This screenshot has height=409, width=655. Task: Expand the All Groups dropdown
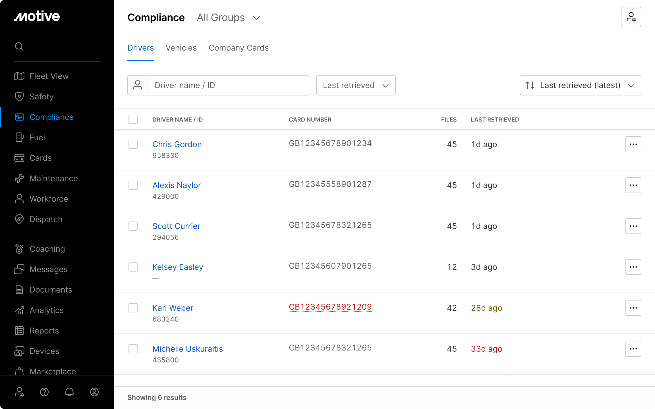[229, 18]
